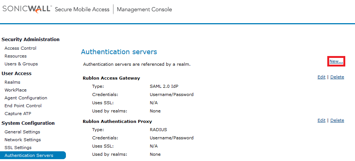Select the highlighted Authentication Servers item
355x161 pixels.
click(x=29, y=155)
